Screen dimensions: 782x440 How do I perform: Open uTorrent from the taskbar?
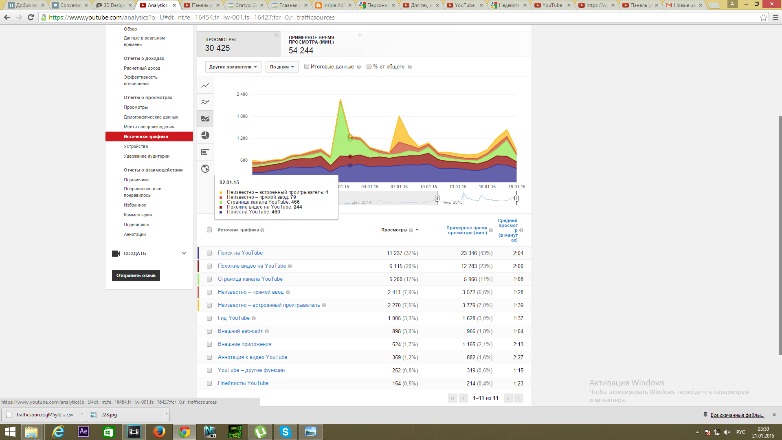coord(260,431)
